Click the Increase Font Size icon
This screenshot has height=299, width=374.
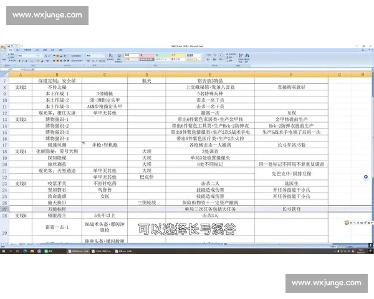[x=46, y=56]
